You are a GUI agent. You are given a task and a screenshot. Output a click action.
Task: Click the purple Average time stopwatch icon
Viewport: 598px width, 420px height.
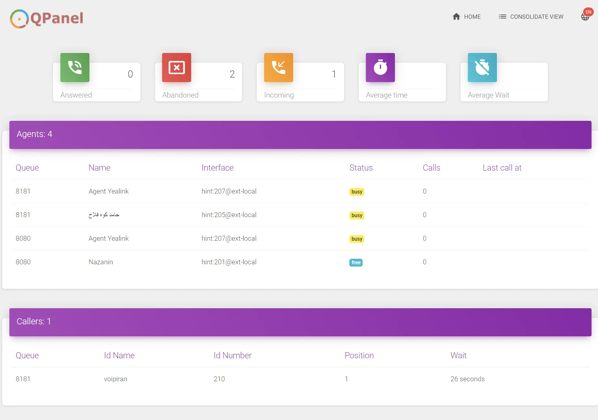[380, 68]
